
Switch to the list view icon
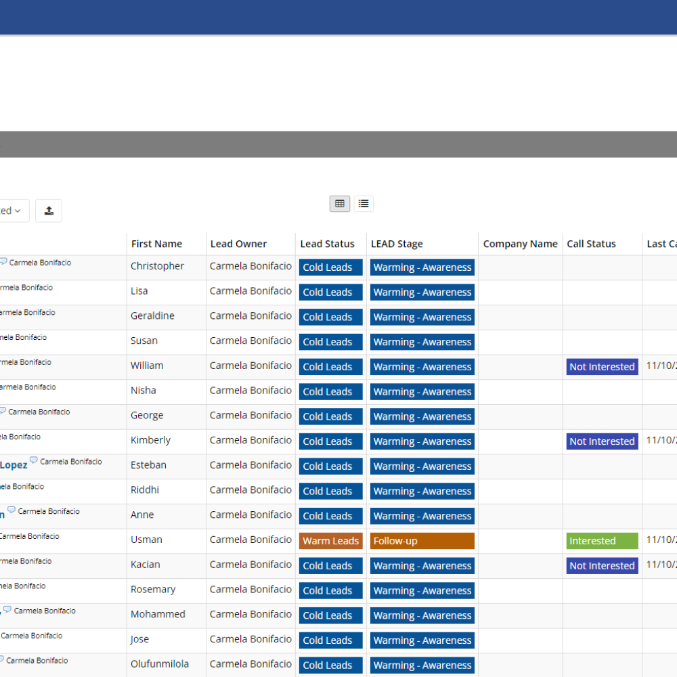coord(364,204)
